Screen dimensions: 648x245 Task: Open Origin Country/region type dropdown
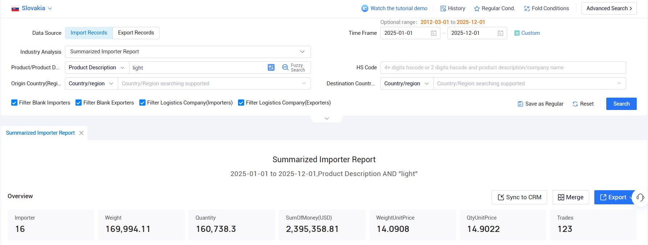(91, 83)
